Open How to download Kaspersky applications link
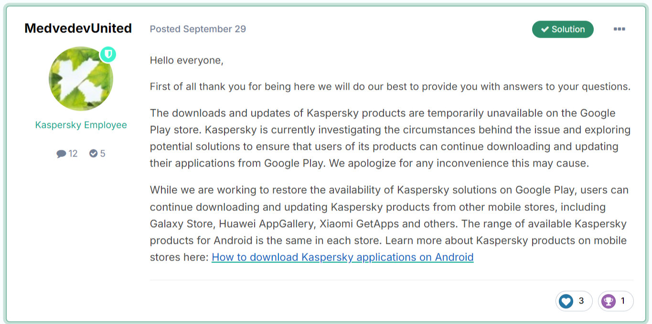The image size is (652, 324). coord(342,257)
